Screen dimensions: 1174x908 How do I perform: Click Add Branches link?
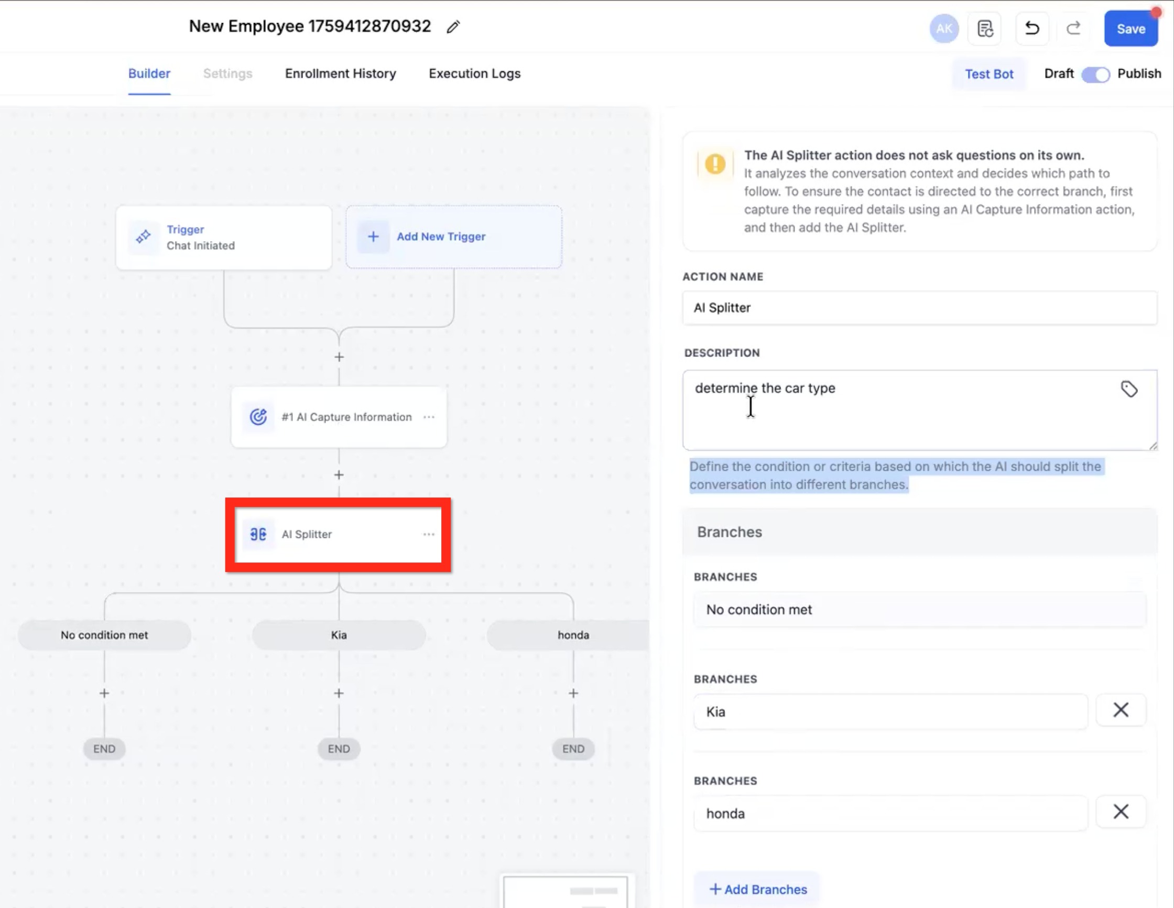coord(758,890)
